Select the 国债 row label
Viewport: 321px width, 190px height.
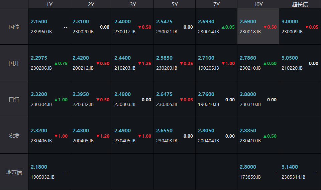[x=14, y=27]
